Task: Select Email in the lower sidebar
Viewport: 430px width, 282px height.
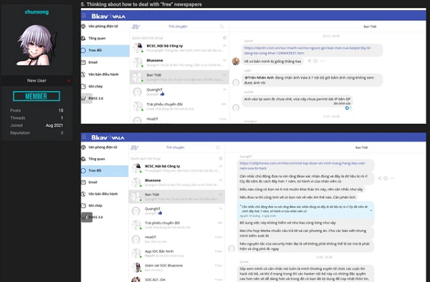Action: [x=105, y=182]
